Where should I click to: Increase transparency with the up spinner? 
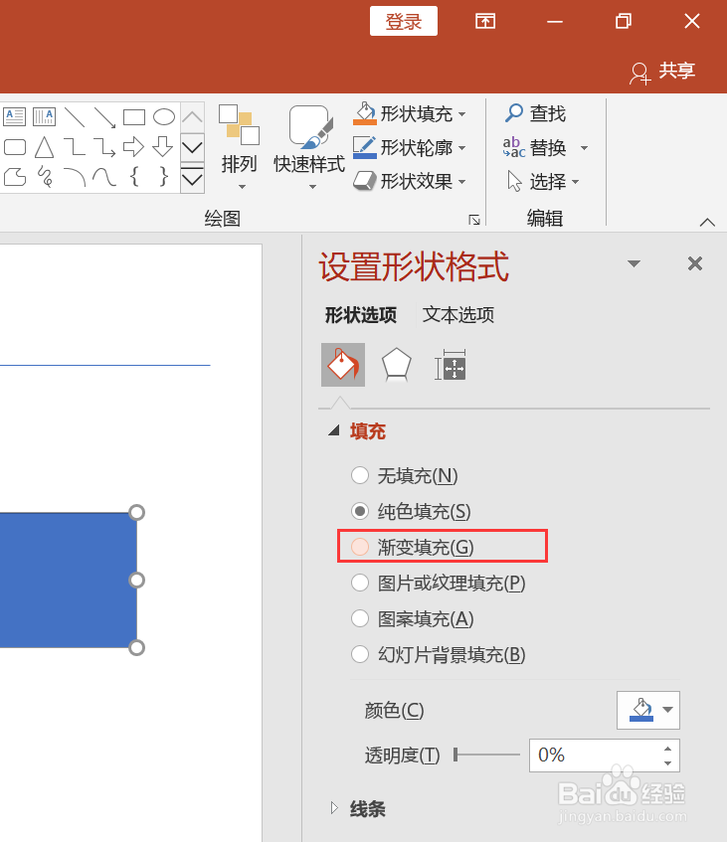coord(668,748)
